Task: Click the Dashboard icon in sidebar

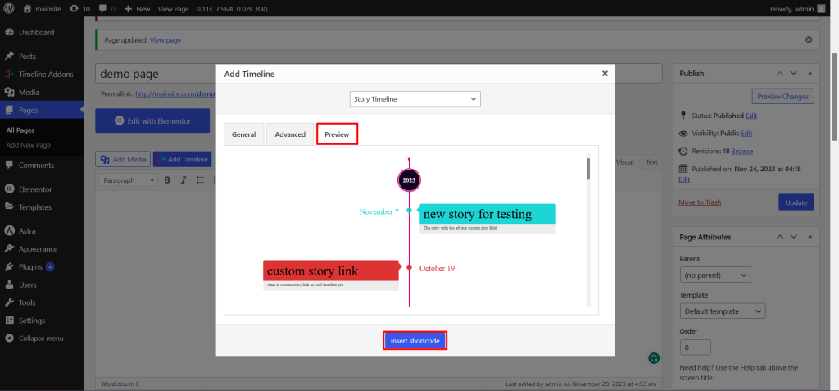Action: pos(9,33)
